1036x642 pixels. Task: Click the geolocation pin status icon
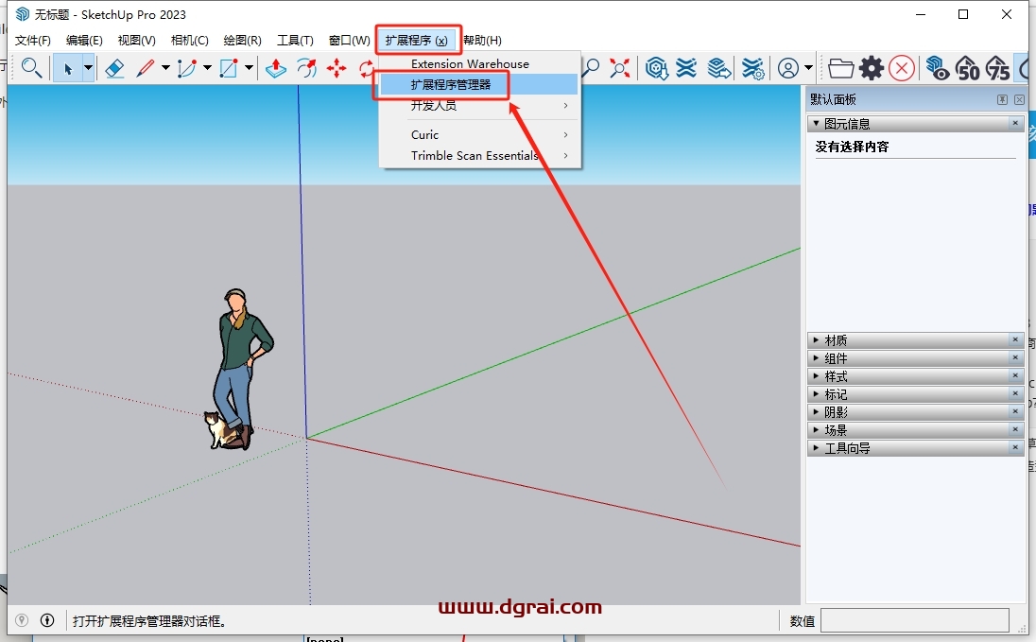22,620
